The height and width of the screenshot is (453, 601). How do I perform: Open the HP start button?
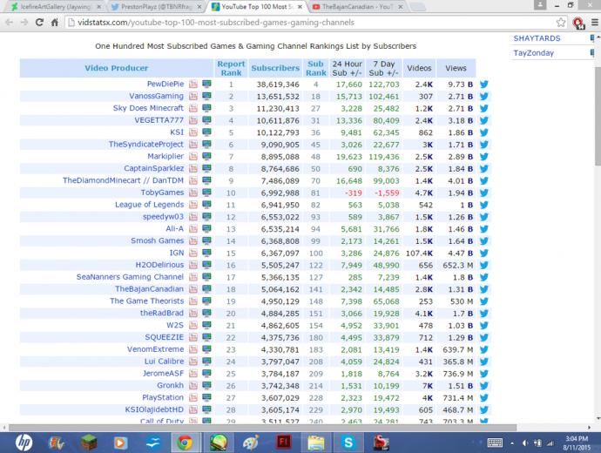point(24,443)
